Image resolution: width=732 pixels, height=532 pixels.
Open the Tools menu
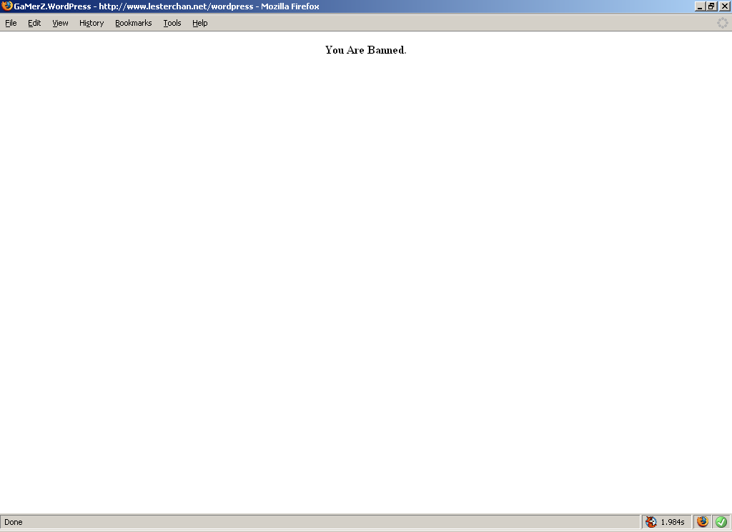point(172,23)
